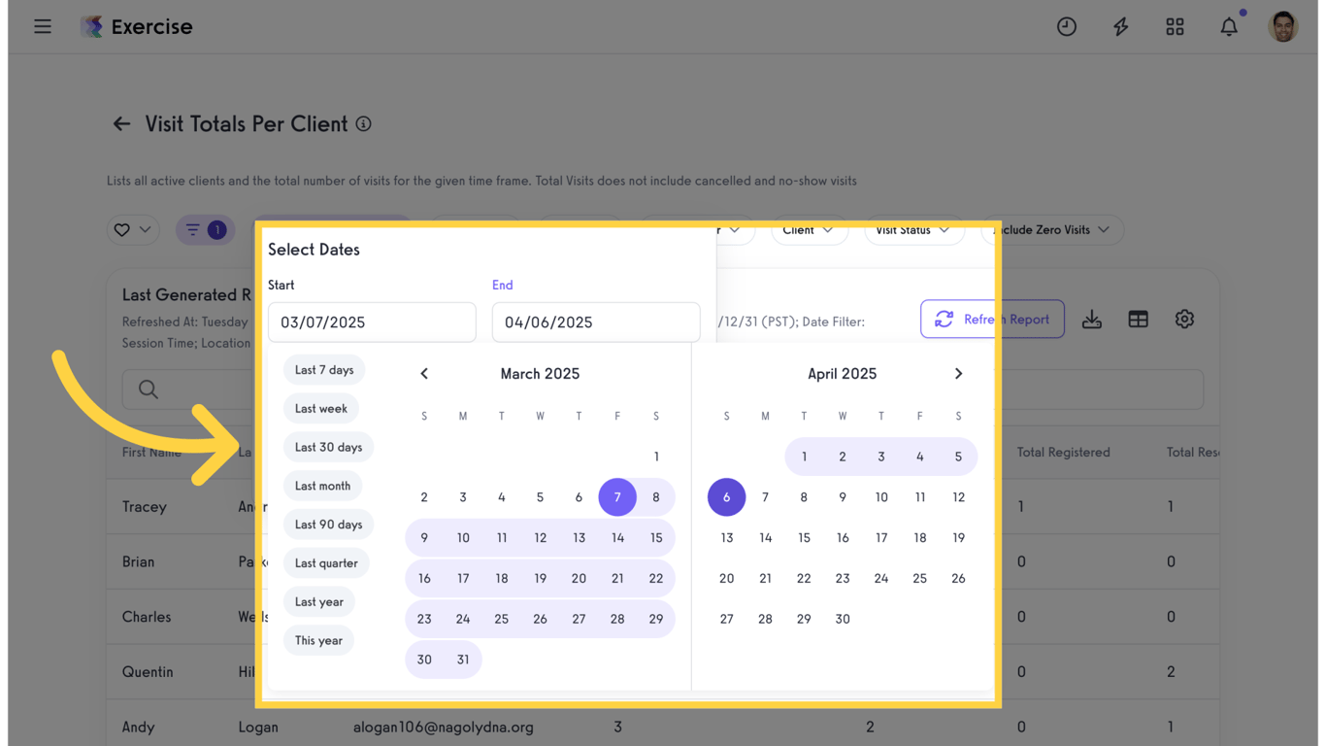Open the Client filter dropdown

click(x=809, y=230)
